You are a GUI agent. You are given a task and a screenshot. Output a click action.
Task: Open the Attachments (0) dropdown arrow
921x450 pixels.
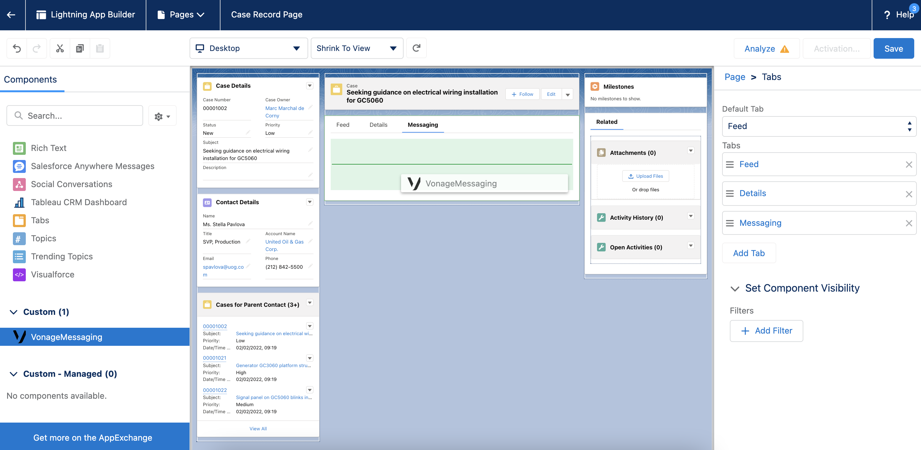[x=691, y=151]
